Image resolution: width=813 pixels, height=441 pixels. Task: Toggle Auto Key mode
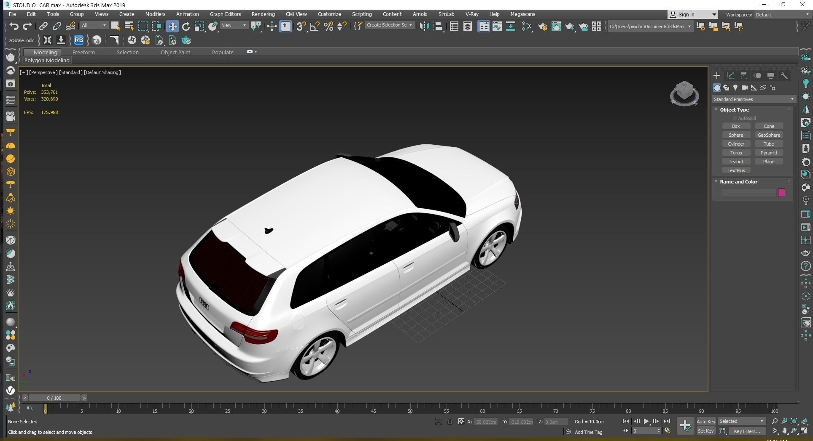pyautogui.click(x=705, y=422)
